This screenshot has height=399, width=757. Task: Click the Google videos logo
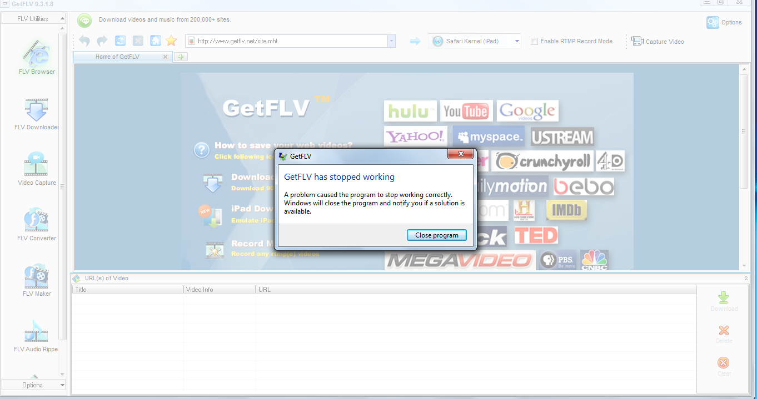(527, 111)
